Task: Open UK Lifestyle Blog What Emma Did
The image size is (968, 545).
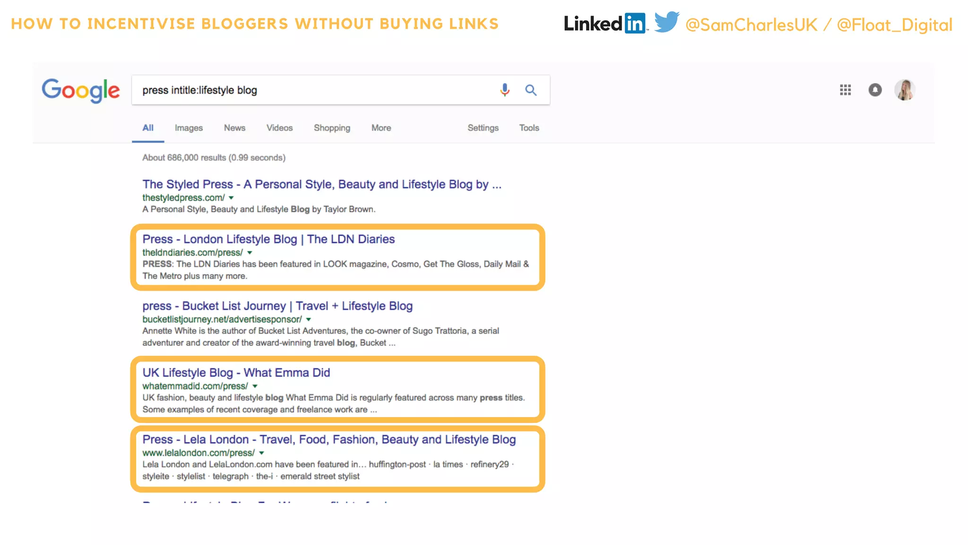Action: 236,373
